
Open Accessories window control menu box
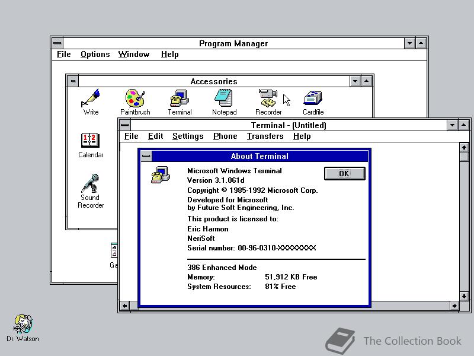coord(72,81)
